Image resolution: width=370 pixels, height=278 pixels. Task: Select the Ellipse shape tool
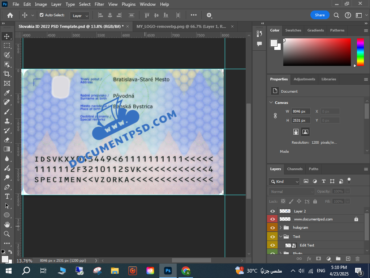coord(7,215)
